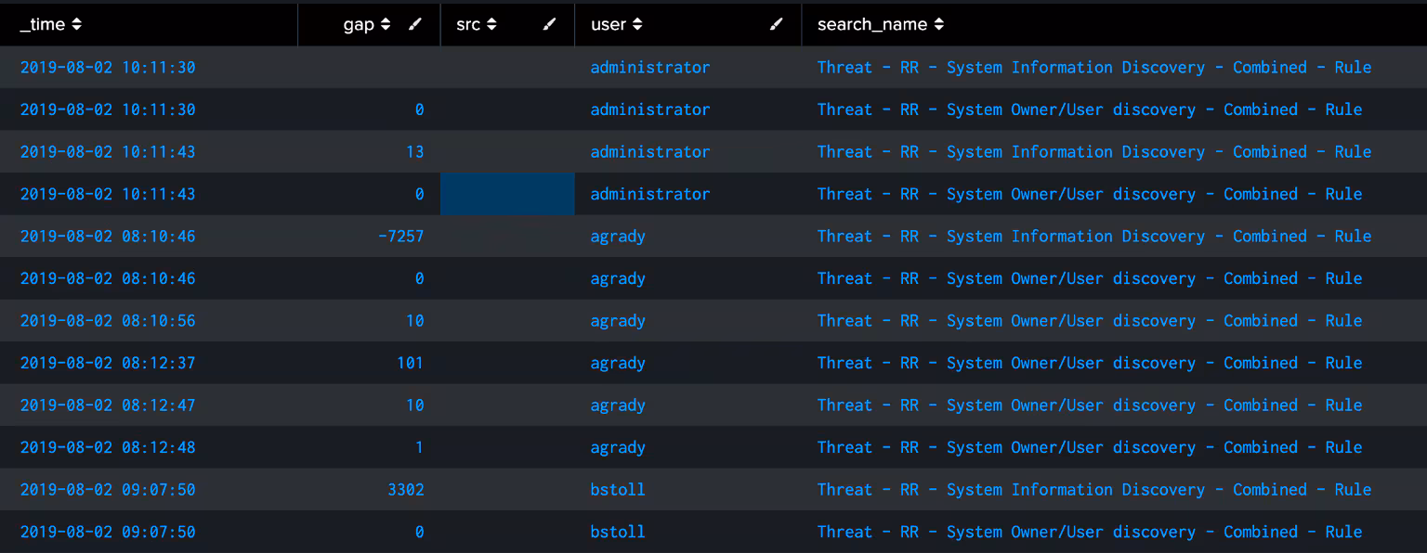Click the search name in the 08:12:47 row

1089,405
